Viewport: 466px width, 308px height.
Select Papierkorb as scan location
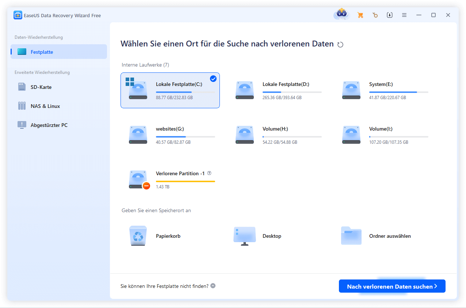click(168, 236)
